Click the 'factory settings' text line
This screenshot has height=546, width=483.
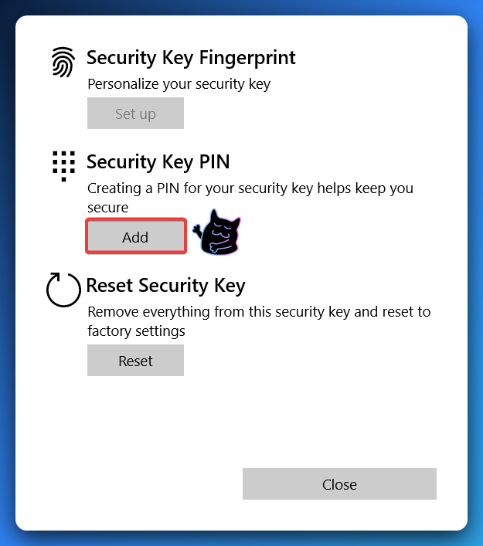(136, 331)
